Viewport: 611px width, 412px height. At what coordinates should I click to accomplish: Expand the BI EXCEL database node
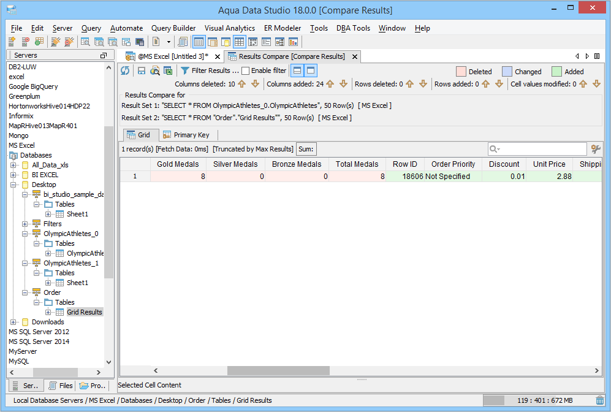(x=13, y=175)
